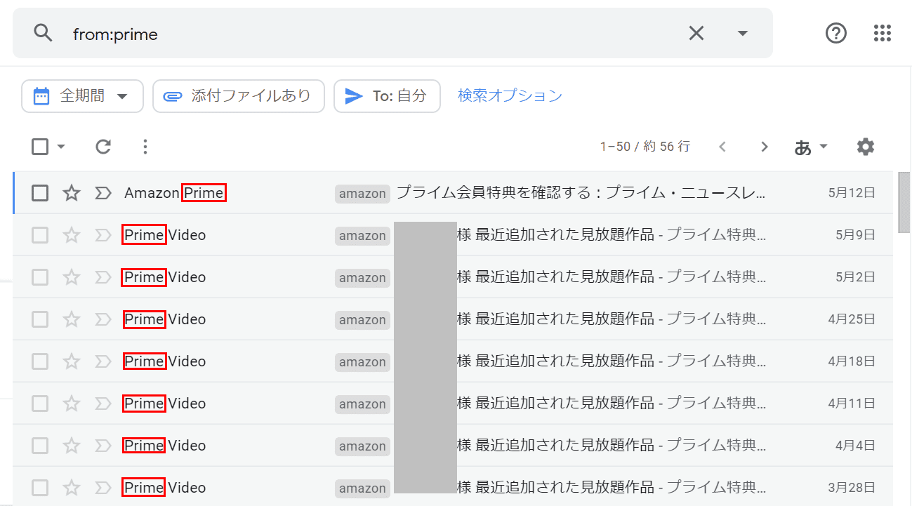Viewport: 912px width, 506px height.
Task: Open the 検索オプション link
Action: tap(510, 95)
